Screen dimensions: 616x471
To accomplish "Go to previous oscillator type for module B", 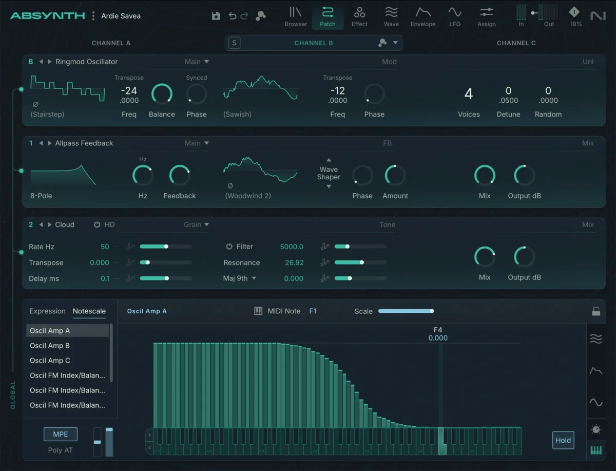I will point(41,62).
